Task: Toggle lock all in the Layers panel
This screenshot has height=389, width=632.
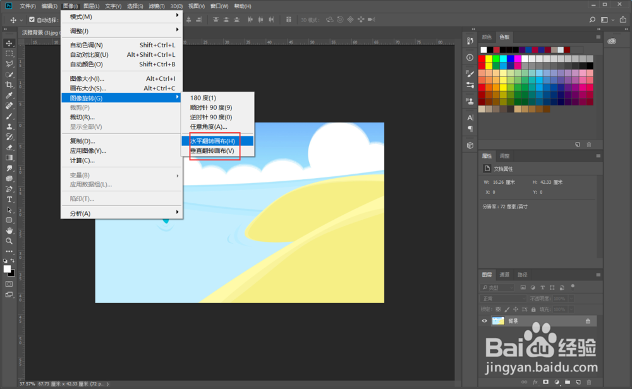Action: point(533,309)
